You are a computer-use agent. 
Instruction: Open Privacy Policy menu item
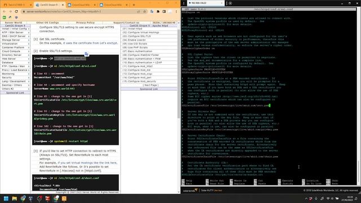pyautogui.click(x=85, y=23)
